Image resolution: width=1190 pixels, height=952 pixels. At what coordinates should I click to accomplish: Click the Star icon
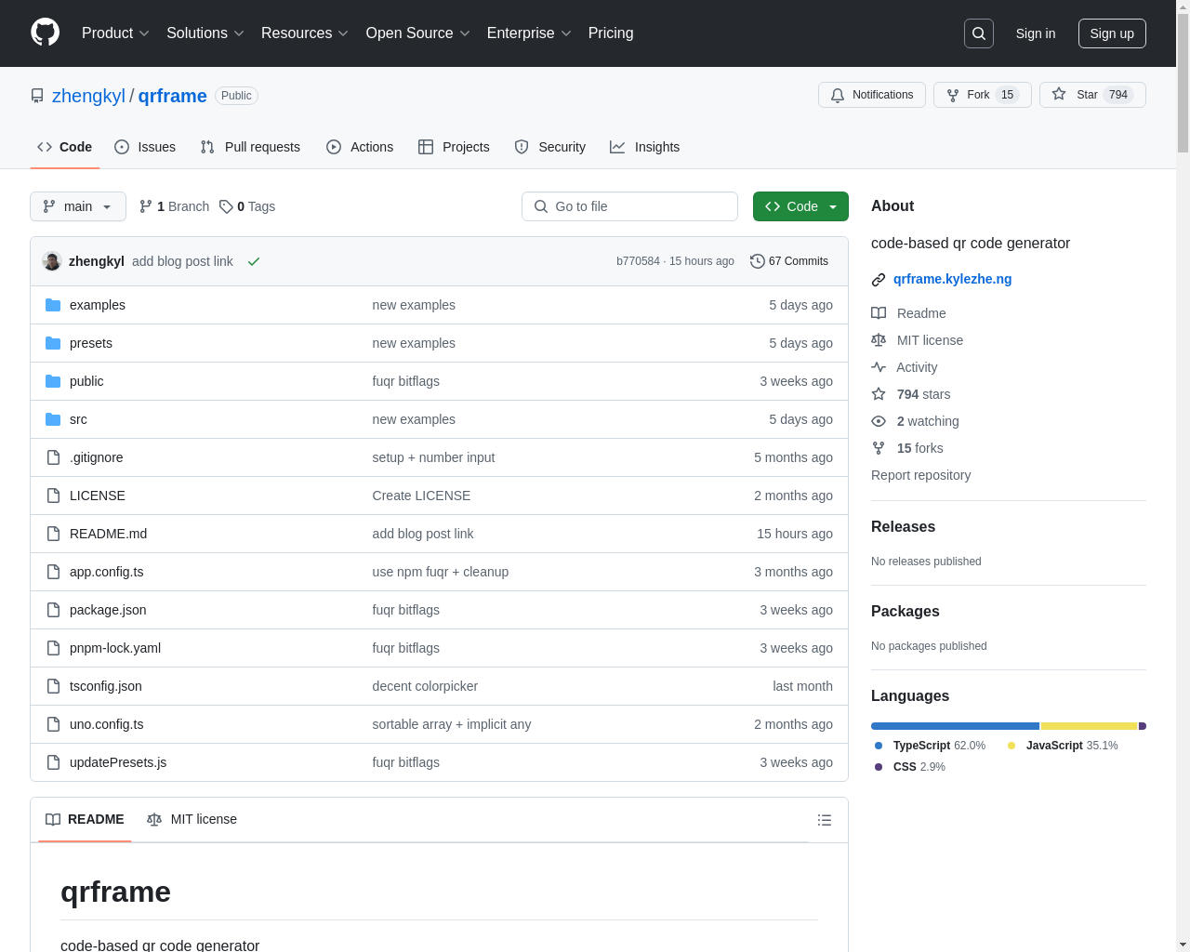pos(1059,94)
